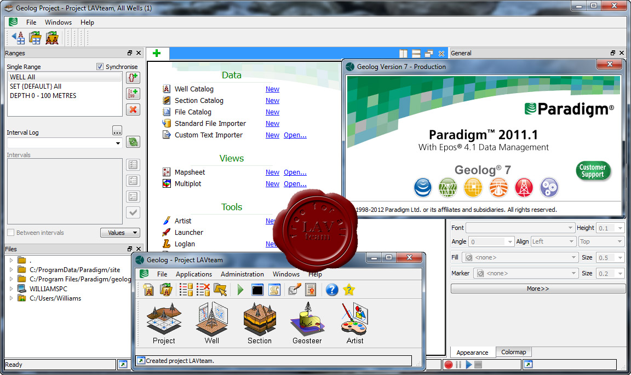Viewport: 631px width, 375px height.
Task: Click the certificate license icon in launcher
Action: (310, 290)
